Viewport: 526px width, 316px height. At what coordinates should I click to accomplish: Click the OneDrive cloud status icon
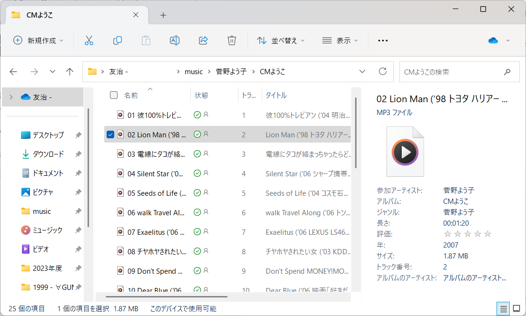[493, 40]
